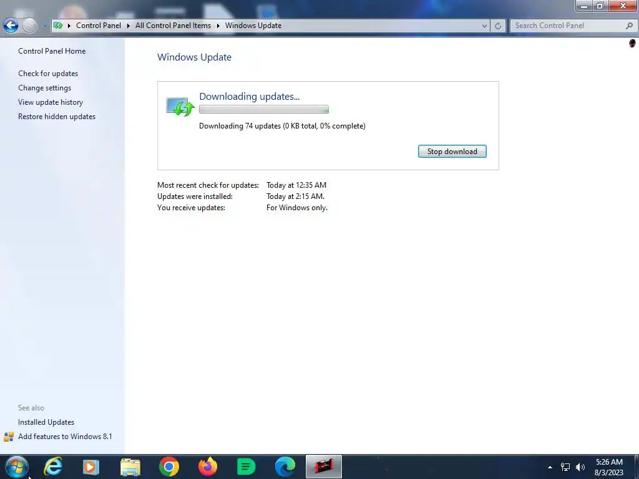
Task: Launch Internet Explorer from taskbar
Action: click(53, 467)
